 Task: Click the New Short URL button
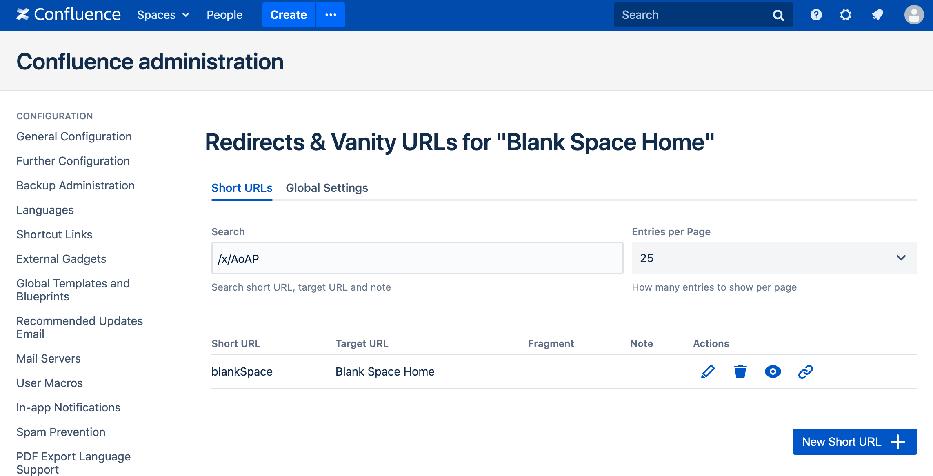pos(854,442)
